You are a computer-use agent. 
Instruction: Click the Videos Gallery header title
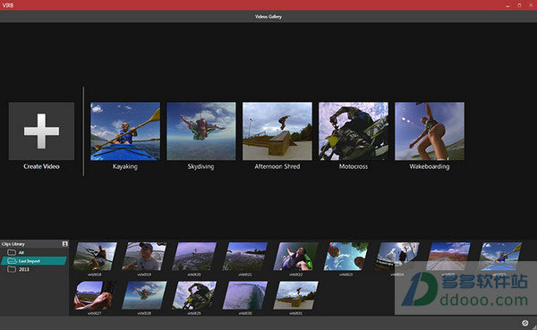[x=268, y=16]
